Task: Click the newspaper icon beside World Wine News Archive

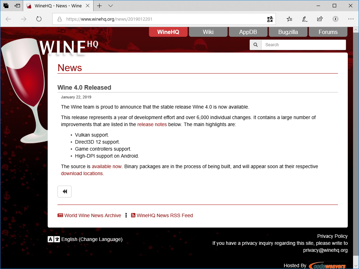Action: (x=60, y=215)
